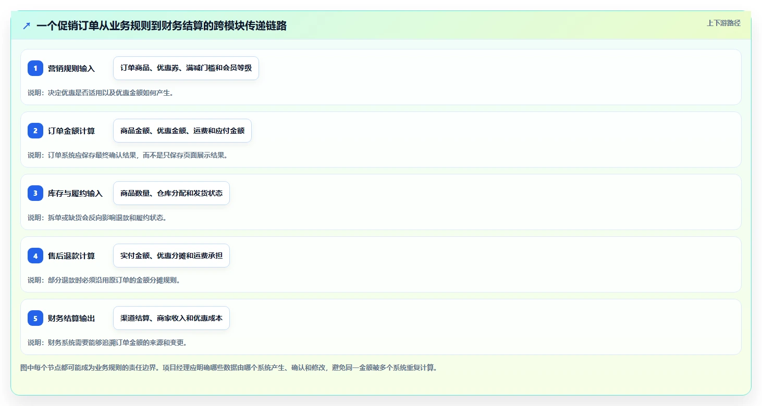Select the 库存与履约输入 step label

[x=76, y=193]
